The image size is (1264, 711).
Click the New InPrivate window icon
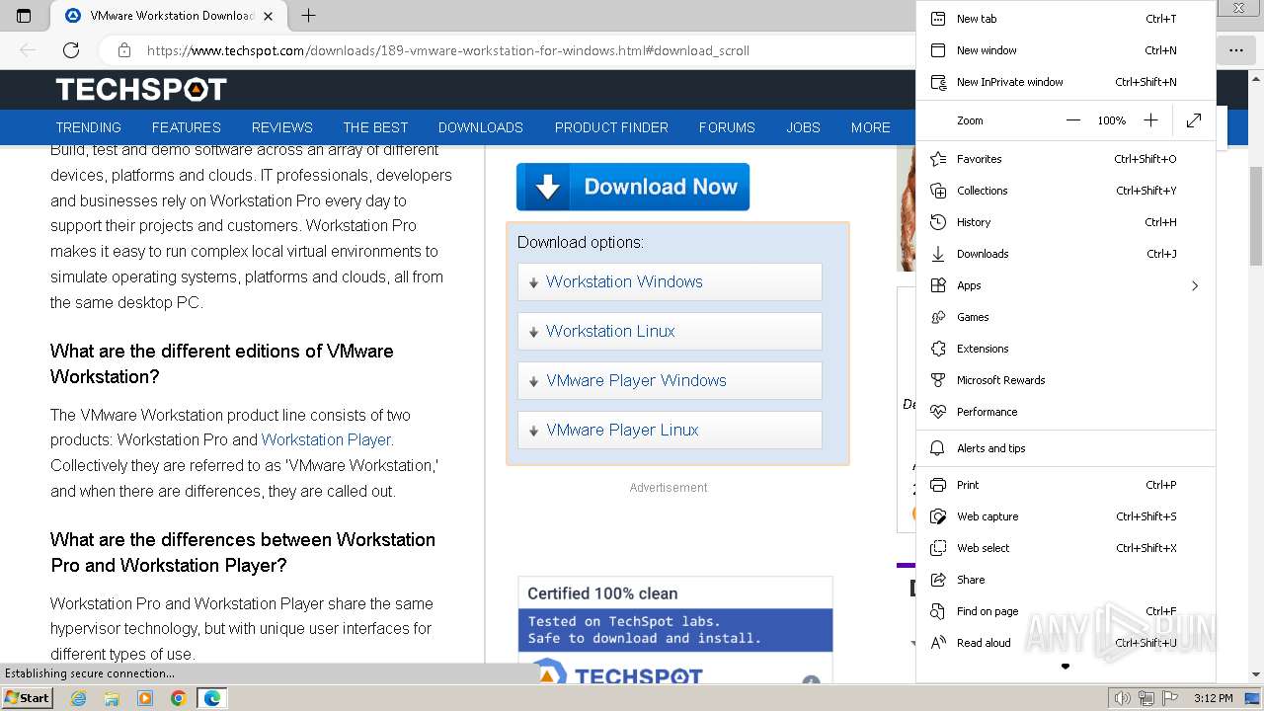pos(938,82)
